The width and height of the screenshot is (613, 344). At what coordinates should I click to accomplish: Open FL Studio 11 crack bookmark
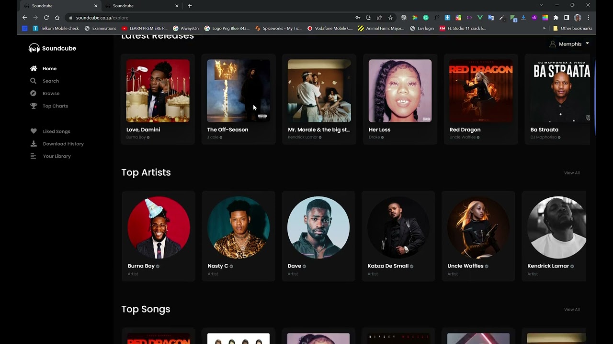(x=463, y=28)
